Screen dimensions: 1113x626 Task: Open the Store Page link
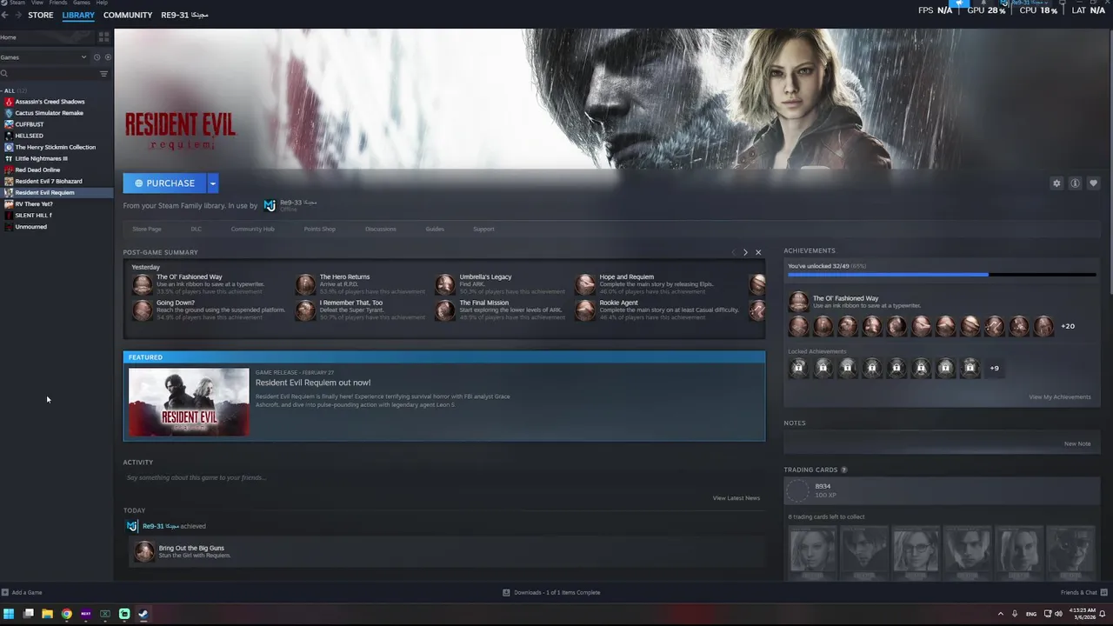147,229
